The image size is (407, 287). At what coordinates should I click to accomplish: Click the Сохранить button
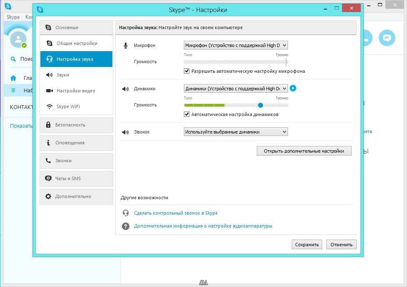[307, 245]
